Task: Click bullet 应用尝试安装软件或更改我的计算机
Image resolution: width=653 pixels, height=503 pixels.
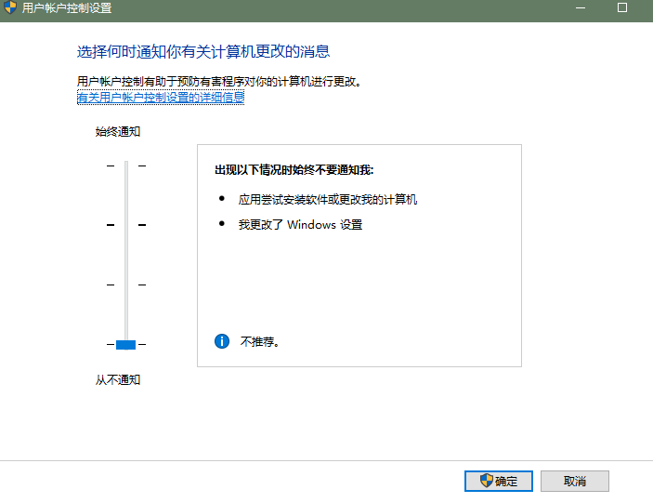Action: pyautogui.click(x=327, y=200)
